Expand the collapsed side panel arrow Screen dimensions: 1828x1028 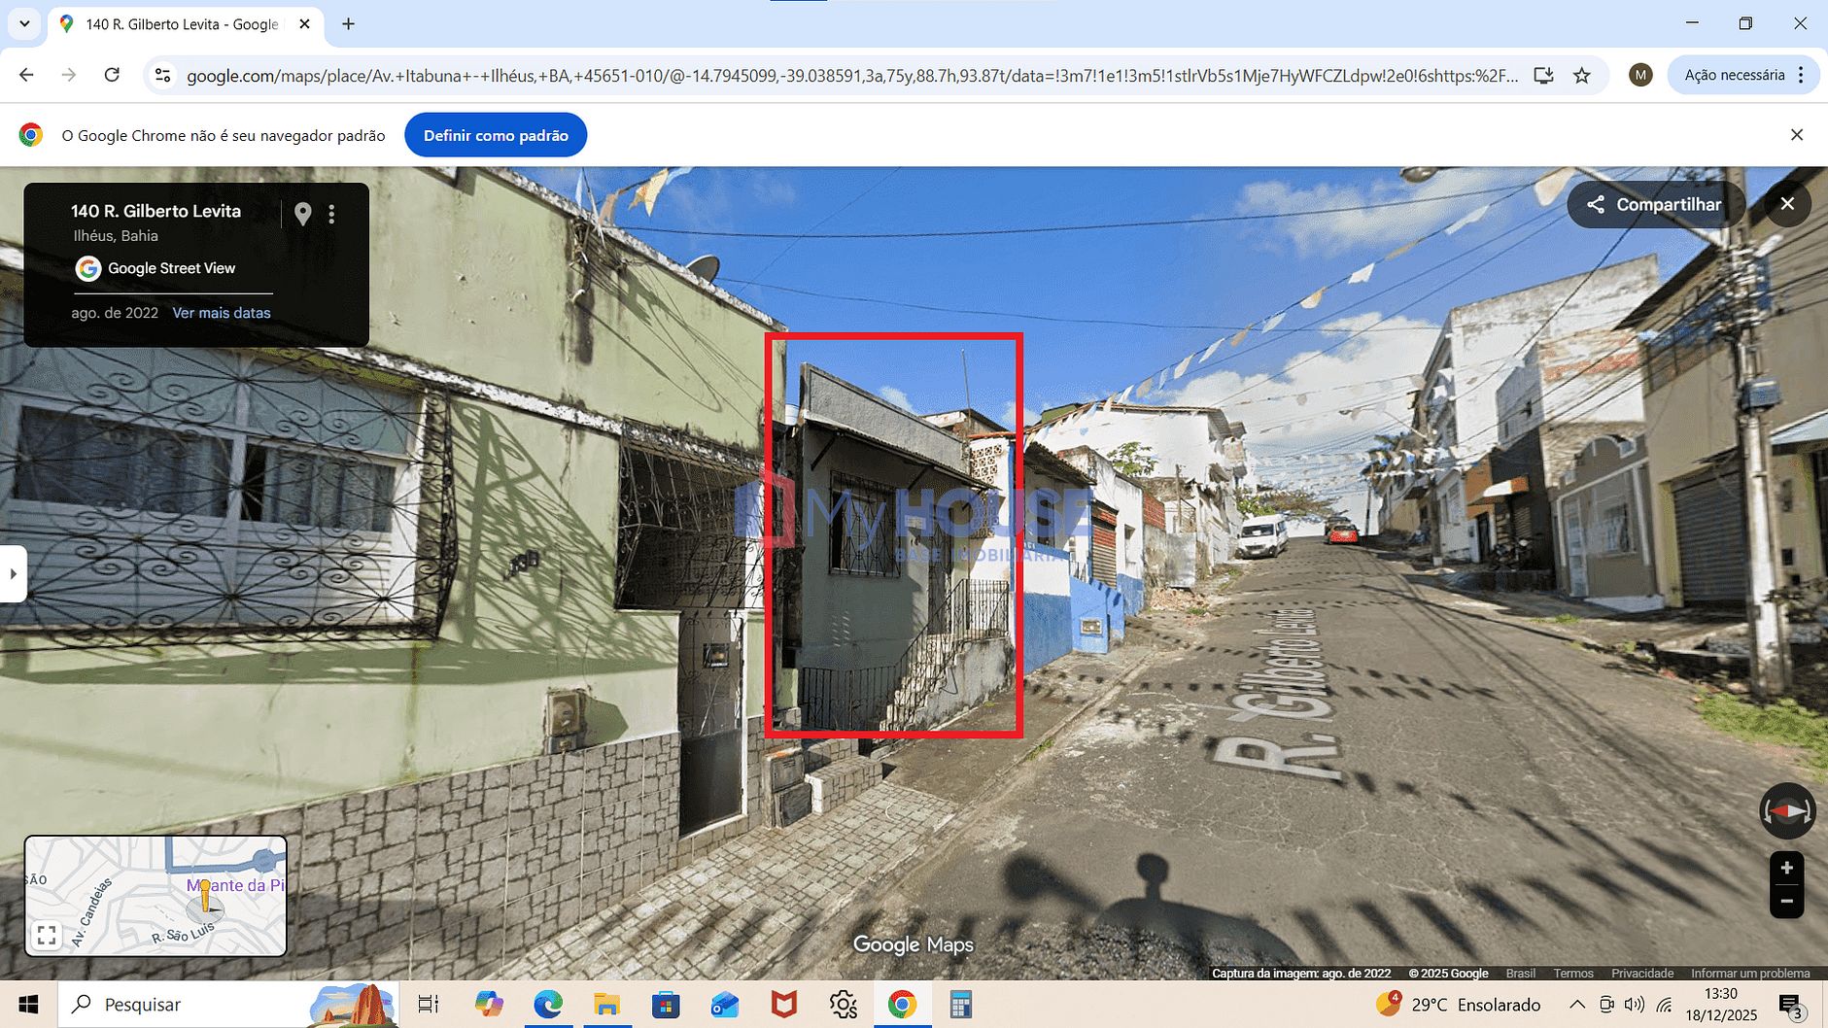13,574
